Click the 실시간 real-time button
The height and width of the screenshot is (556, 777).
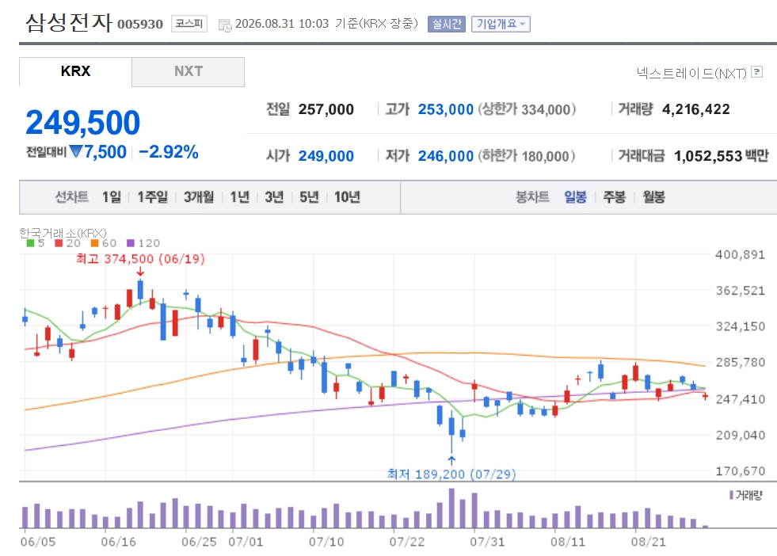pos(447,24)
